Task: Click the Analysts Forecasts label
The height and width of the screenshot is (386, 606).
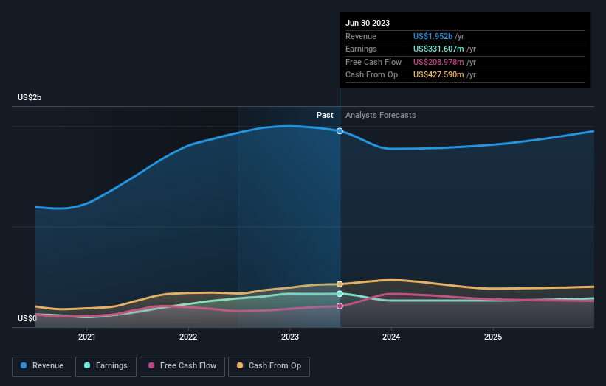Action: click(x=381, y=116)
